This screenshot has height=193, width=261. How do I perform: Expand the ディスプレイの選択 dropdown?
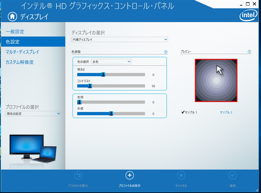click(x=120, y=40)
